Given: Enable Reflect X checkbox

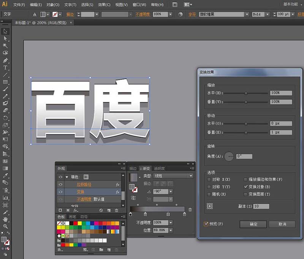Looking at the screenshot, I should click(209, 179).
